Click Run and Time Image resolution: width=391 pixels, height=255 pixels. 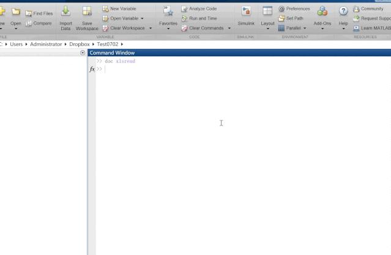click(199, 18)
